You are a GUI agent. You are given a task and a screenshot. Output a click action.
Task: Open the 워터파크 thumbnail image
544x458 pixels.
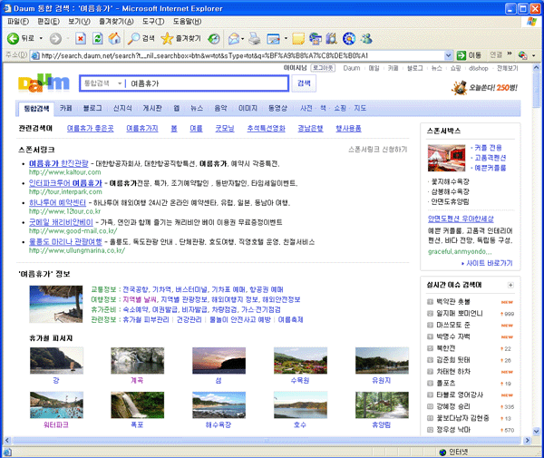click(56, 404)
